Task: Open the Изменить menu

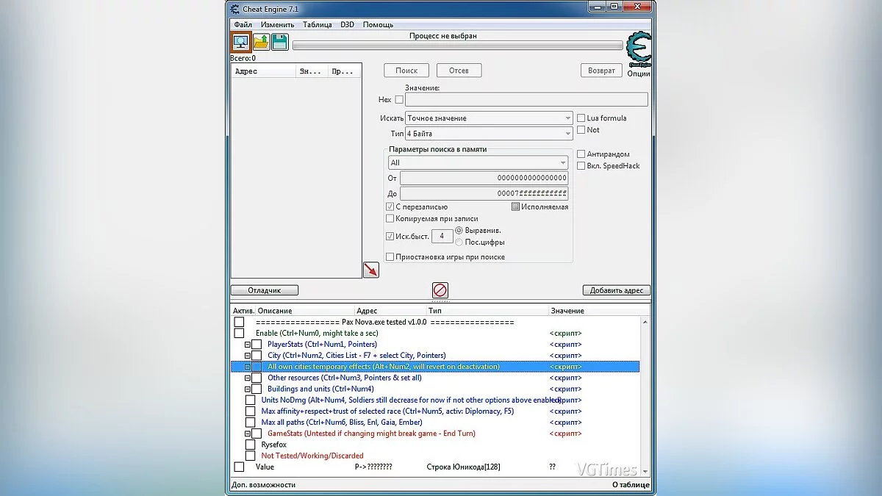Action: (x=277, y=24)
